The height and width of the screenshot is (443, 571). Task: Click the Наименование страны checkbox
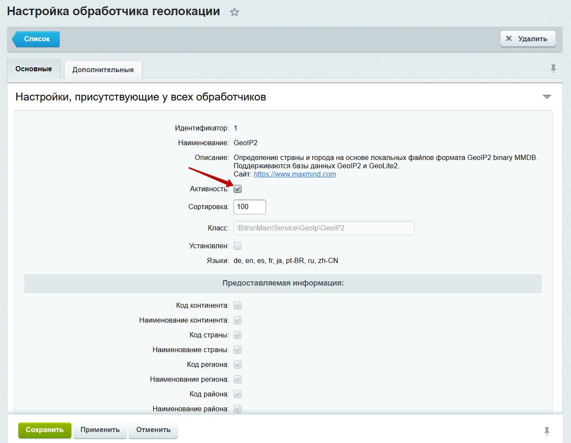(237, 350)
